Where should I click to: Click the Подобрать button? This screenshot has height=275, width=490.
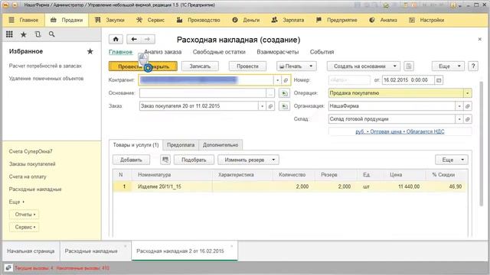point(194,160)
